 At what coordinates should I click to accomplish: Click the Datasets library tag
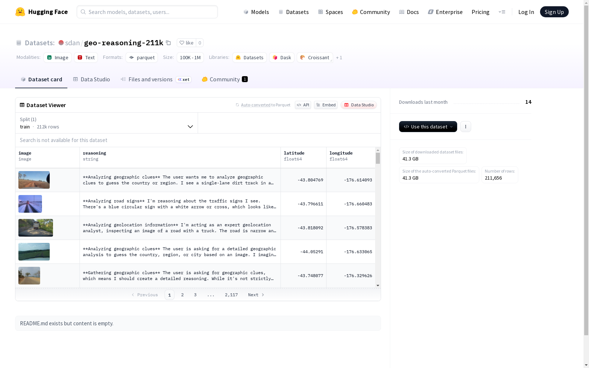pos(250,57)
